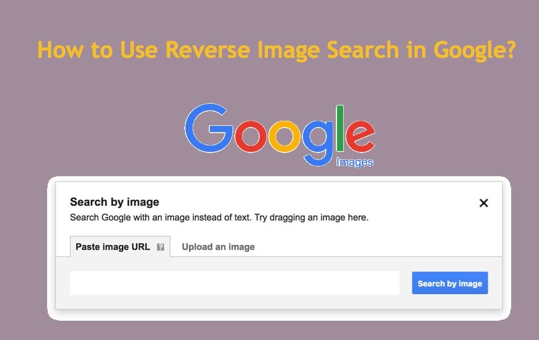The width and height of the screenshot is (539, 340).
Task: Click the help icon beside Paste image URL
Action: pyautogui.click(x=161, y=247)
